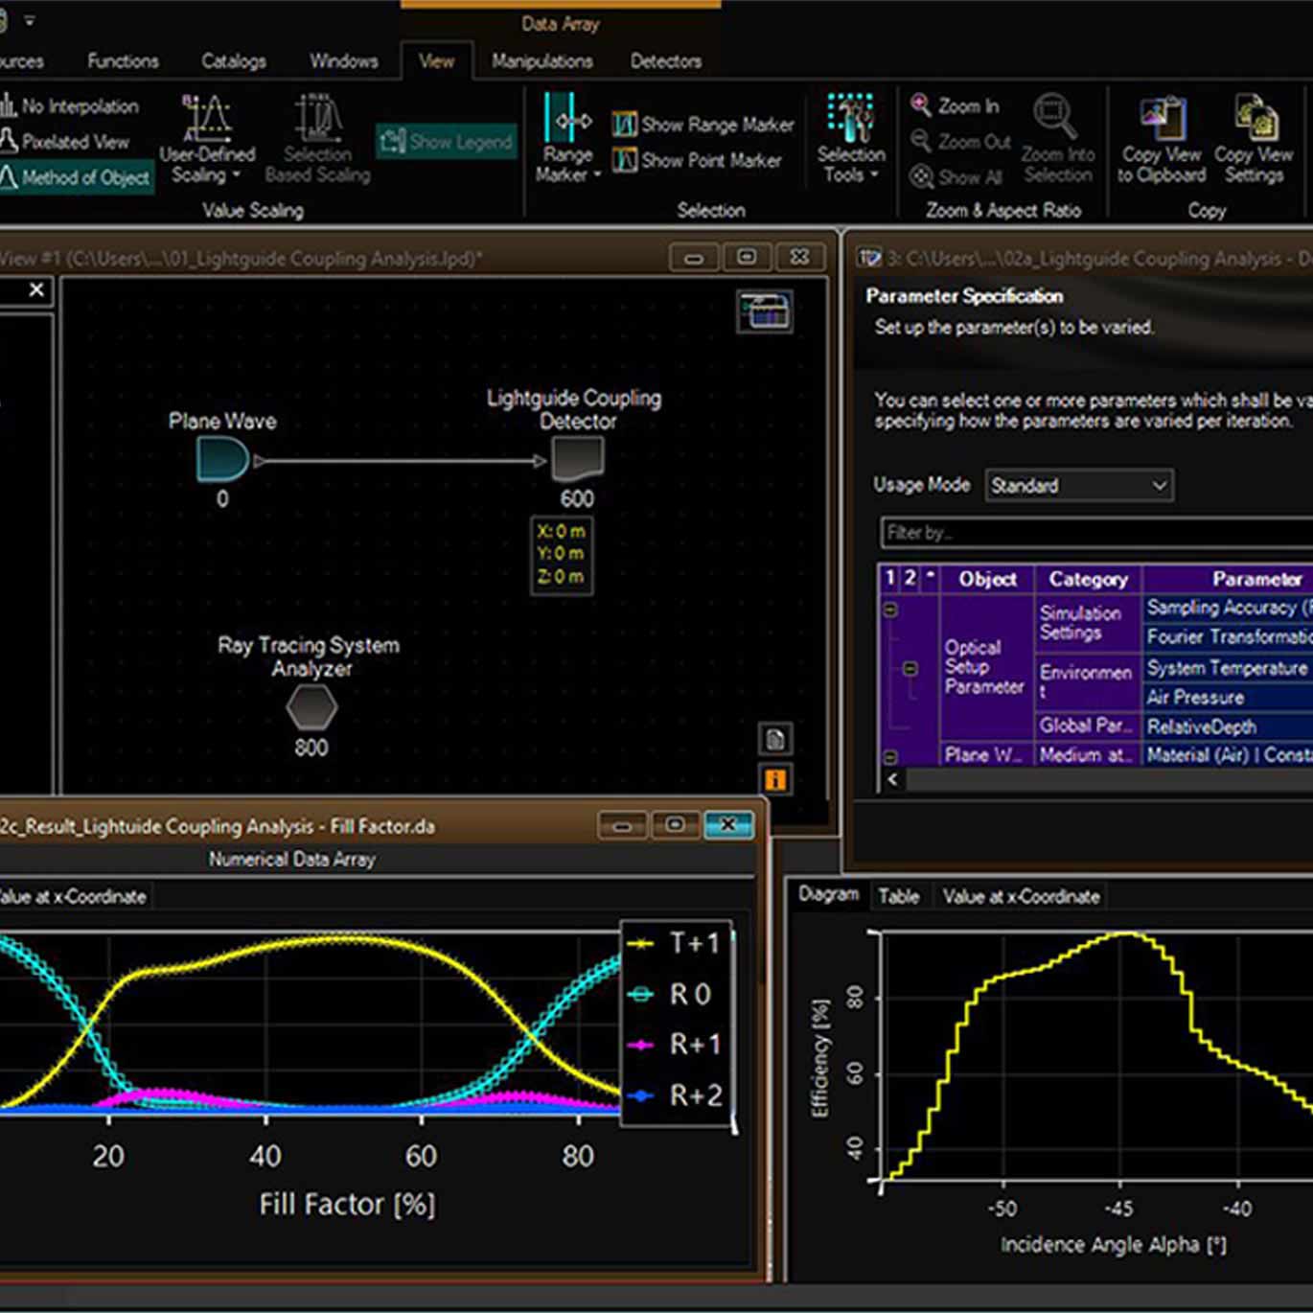Image resolution: width=1313 pixels, height=1313 pixels.
Task: Select No Interpolation option
Action: click(70, 106)
